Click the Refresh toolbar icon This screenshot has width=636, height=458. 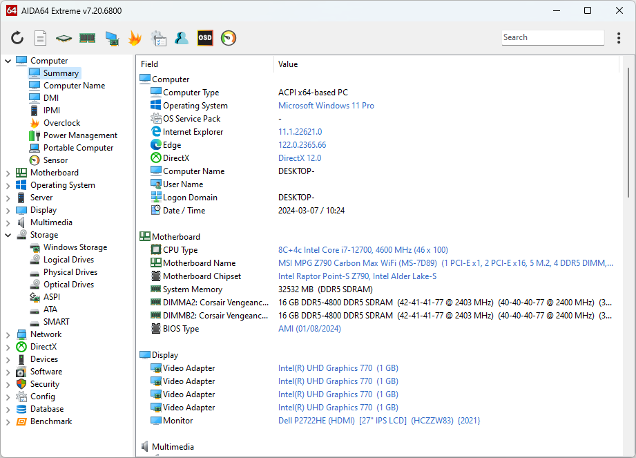pyautogui.click(x=17, y=38)
